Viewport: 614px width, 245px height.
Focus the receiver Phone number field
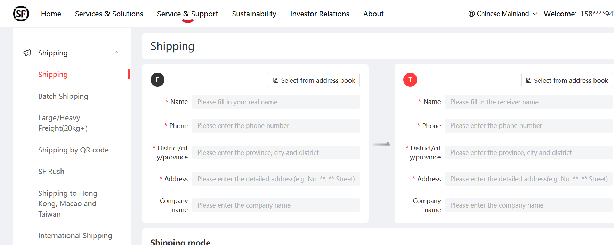tap(528, 126)
